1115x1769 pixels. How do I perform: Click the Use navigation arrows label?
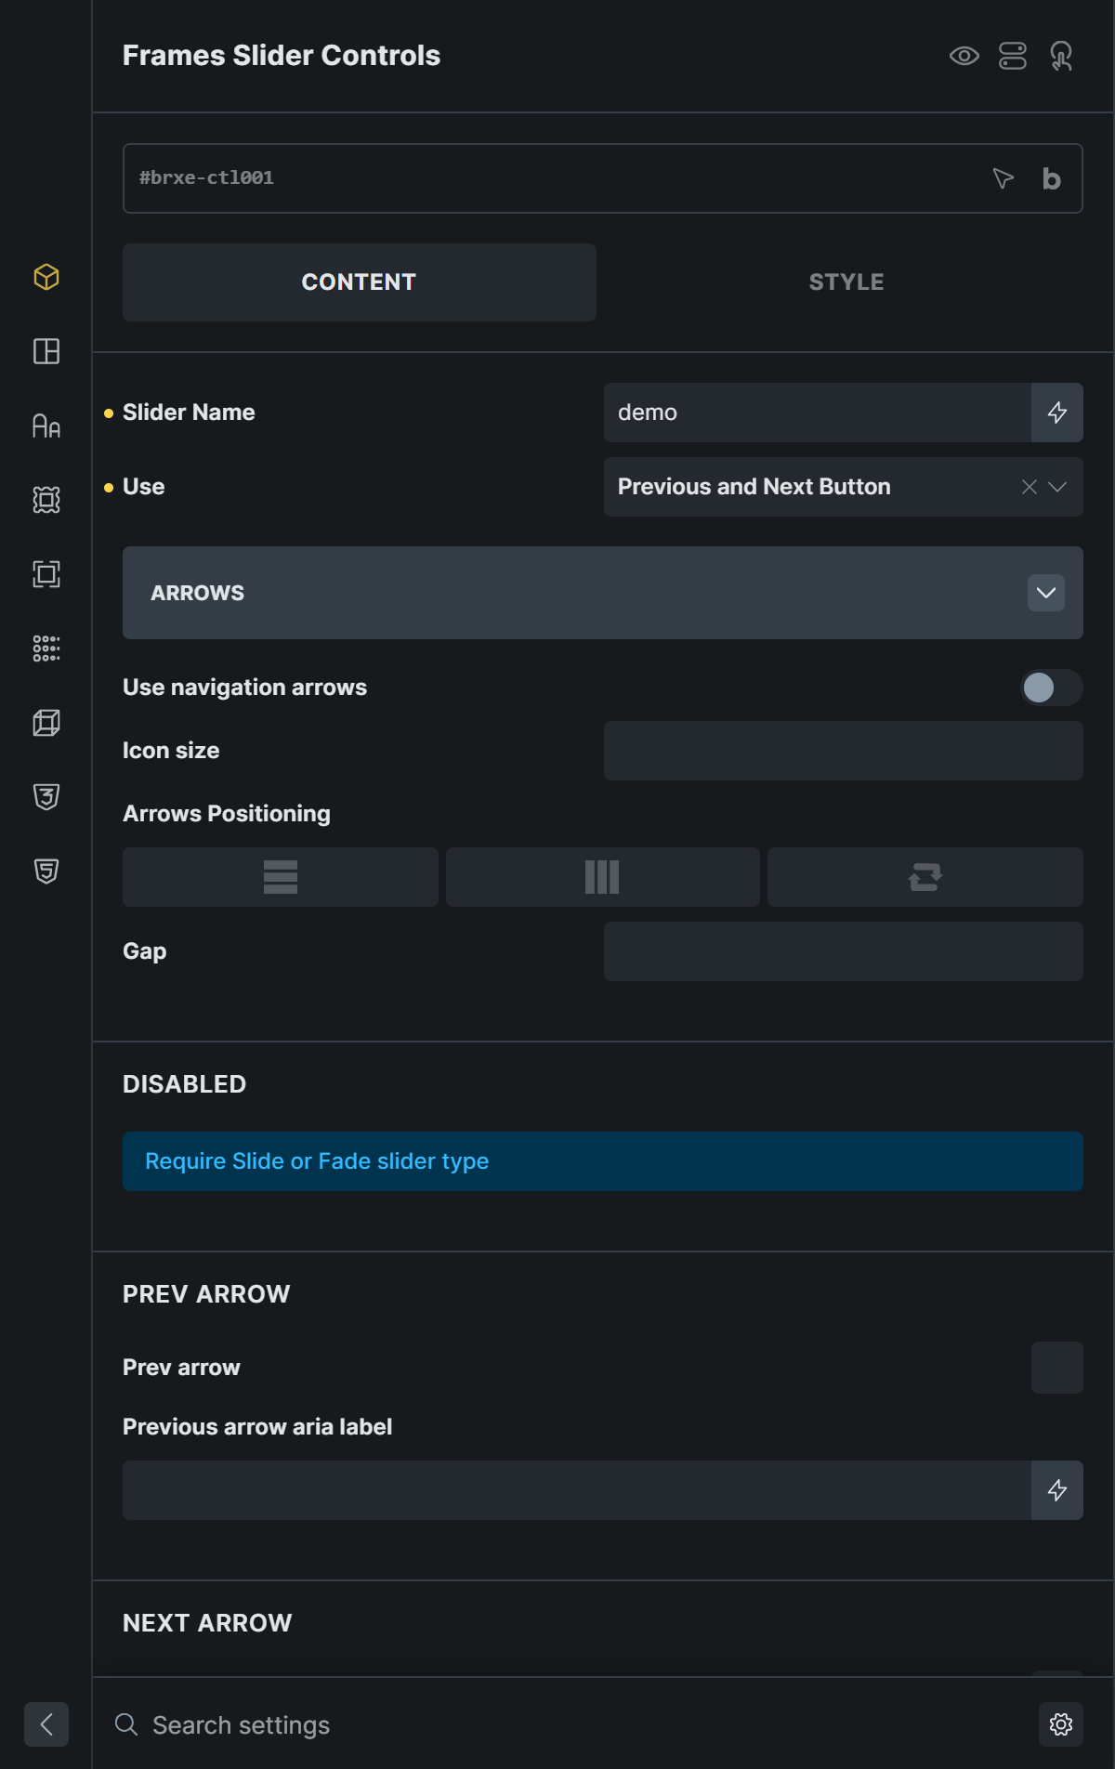click(244, 688)
